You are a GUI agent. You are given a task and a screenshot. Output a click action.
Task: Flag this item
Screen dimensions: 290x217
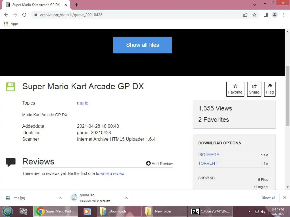tap(270, 89)
